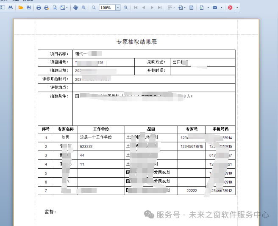
Task: Click the expert number cell 12345678915
Action: 192,147
